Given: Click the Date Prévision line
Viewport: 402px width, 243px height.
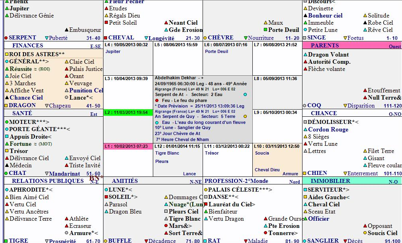Looking at the screenshot, I should (x=199, y=106).
